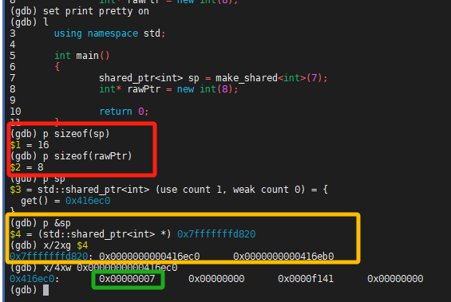The width and height of the screenshot is (451, 302).
Task: Select the 0x00000007 memory word
Action: pos(127,279)
